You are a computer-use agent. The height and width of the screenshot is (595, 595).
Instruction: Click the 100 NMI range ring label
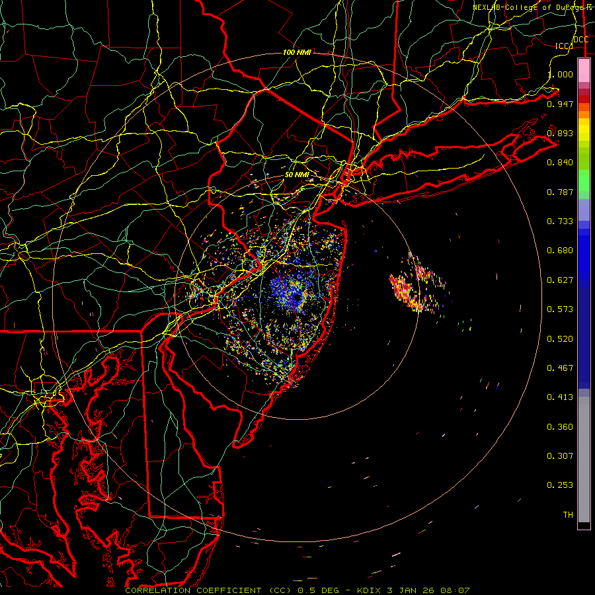pyautogui.click(x=297, y=52)
